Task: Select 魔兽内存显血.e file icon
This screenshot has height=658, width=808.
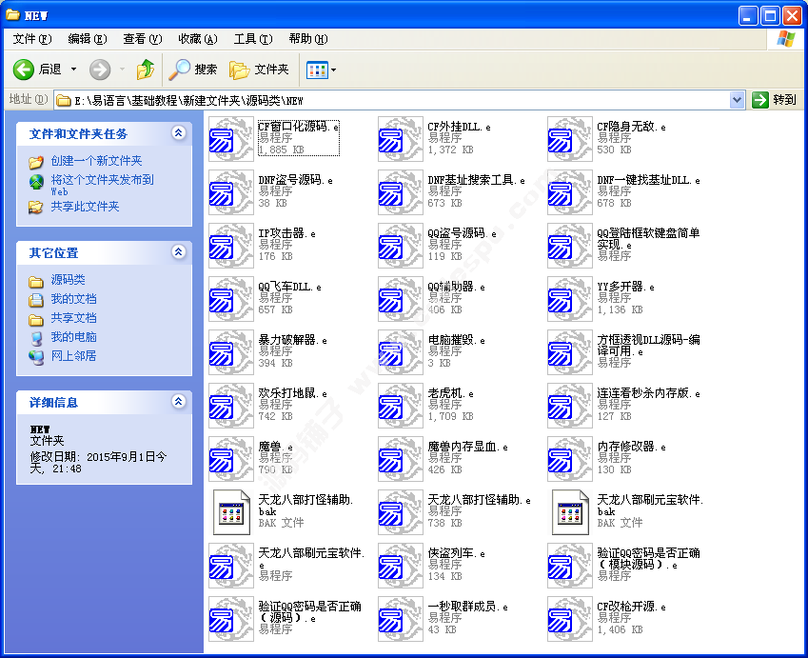Action: (401, 459)
